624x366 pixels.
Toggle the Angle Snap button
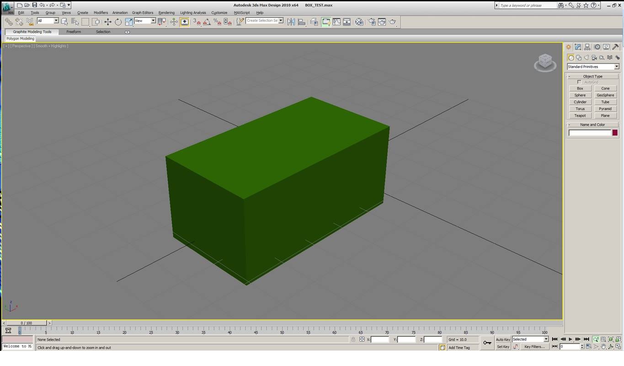pos(207,22)
